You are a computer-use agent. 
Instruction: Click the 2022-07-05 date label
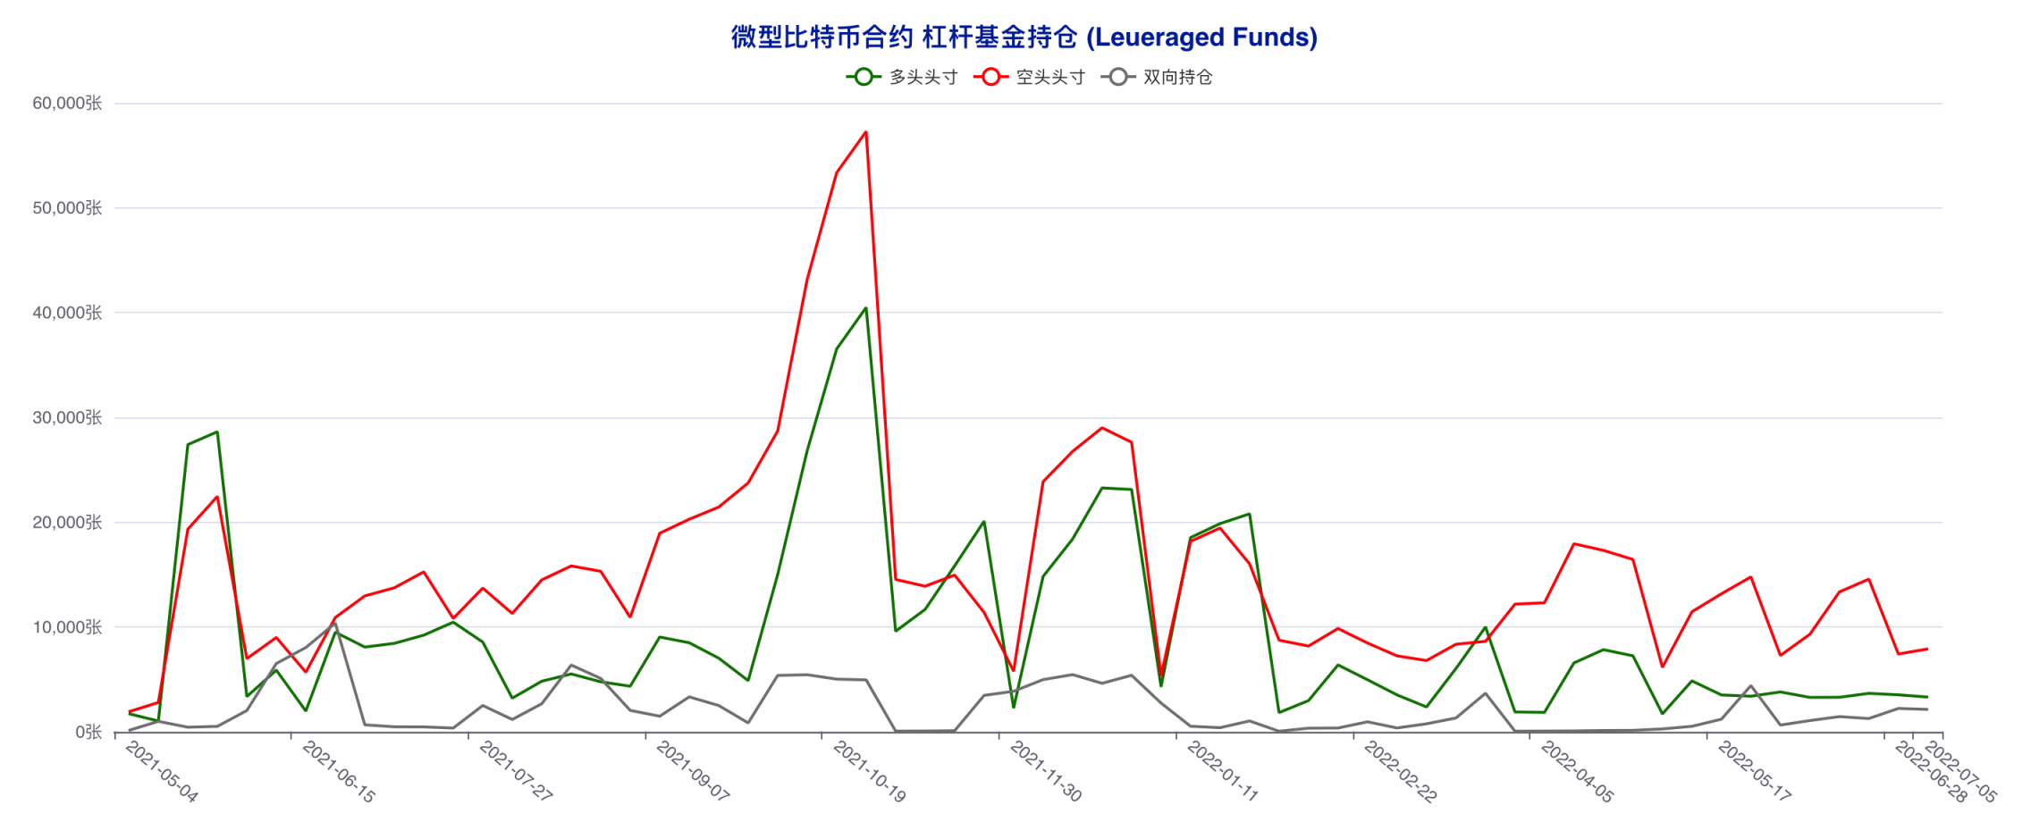tap(1959, 772)
